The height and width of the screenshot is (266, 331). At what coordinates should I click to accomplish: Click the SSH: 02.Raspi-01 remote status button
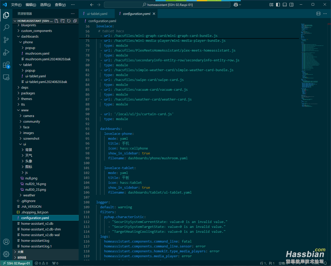point(17,263)
